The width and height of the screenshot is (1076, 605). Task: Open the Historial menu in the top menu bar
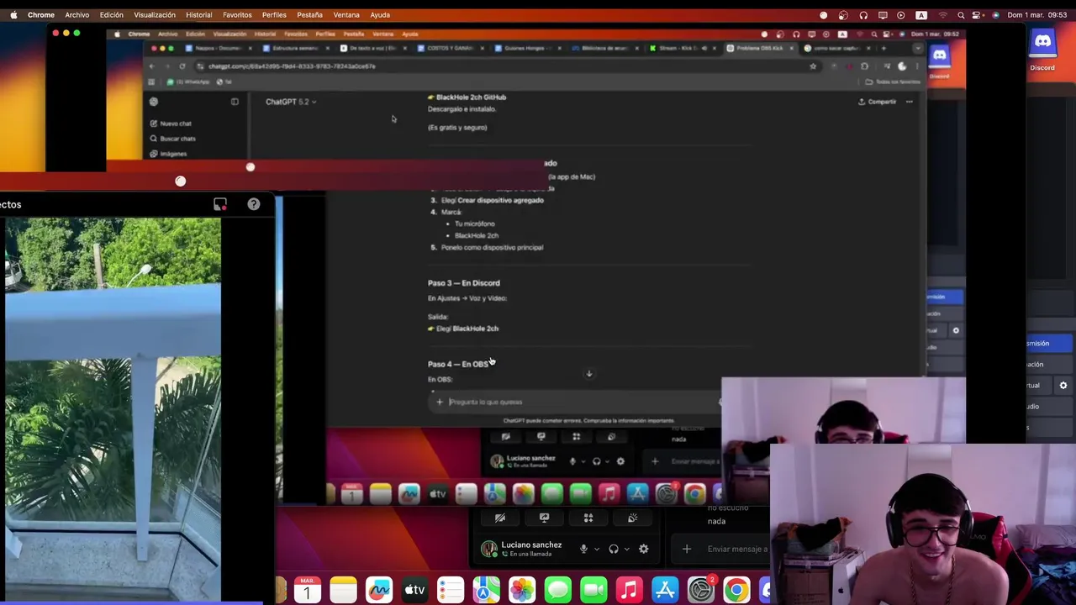(x=198, y=14)
